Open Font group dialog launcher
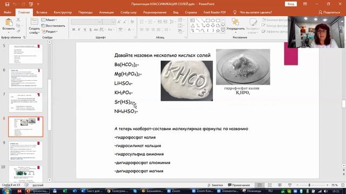 tap(135, 37)
